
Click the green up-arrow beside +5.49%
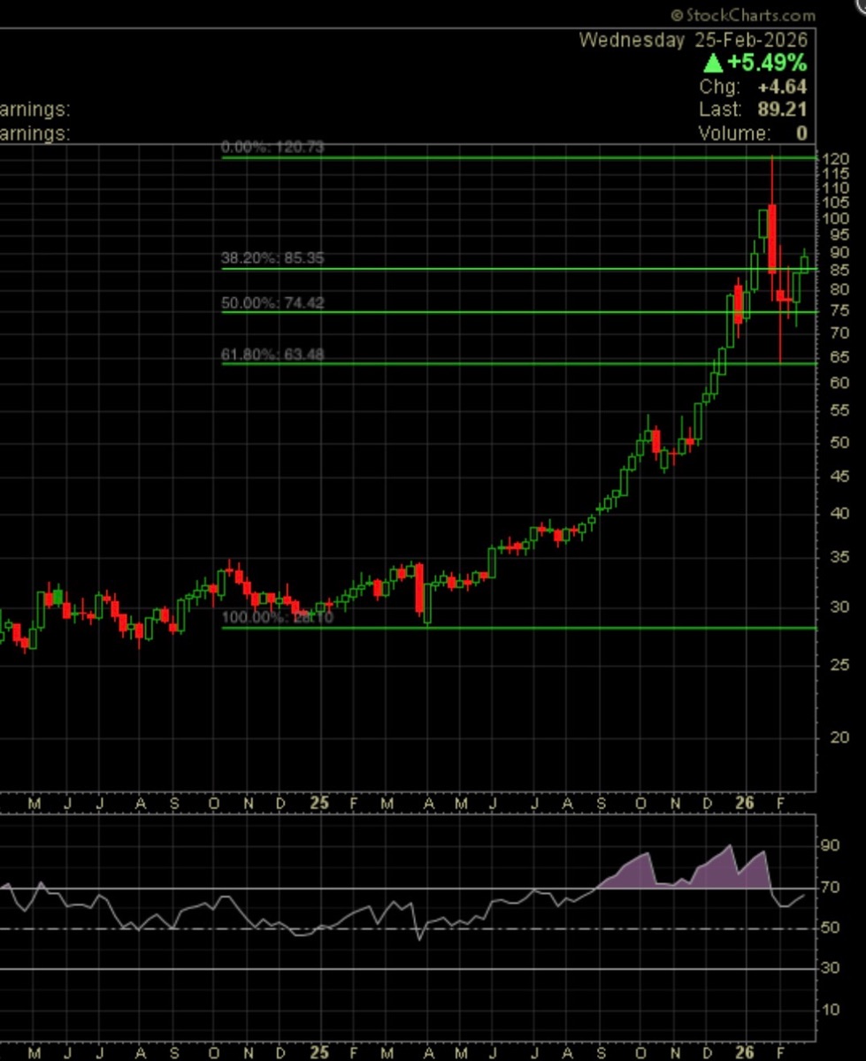click(714, 64)
